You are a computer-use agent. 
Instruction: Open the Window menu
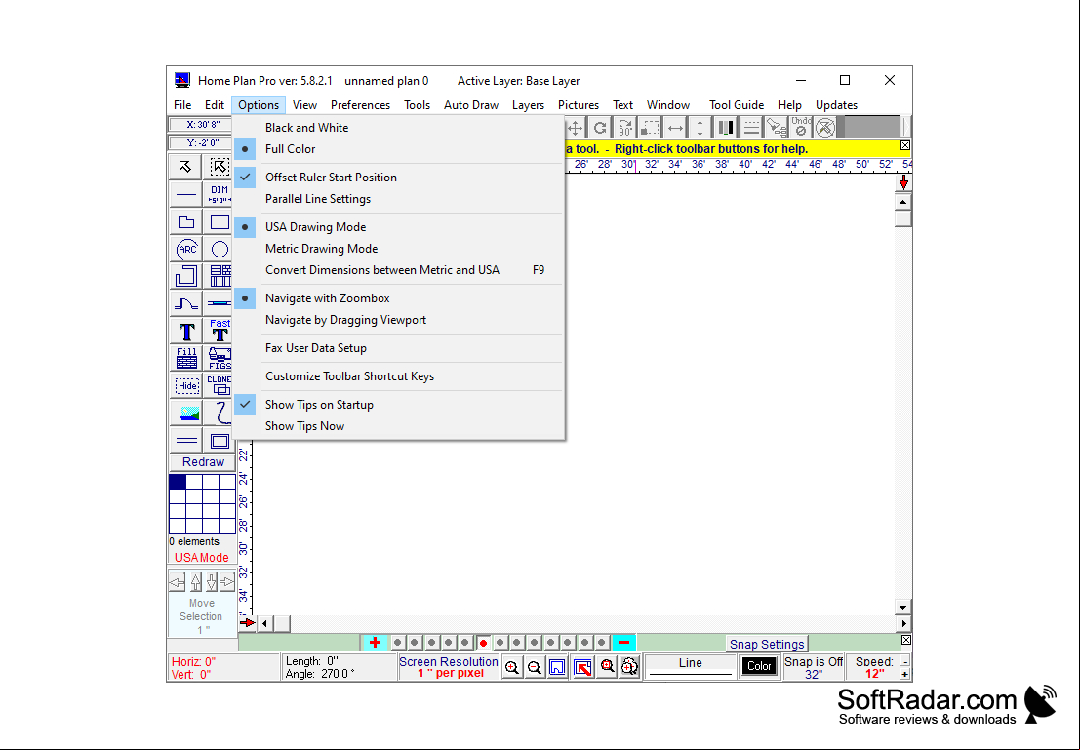[x=668, y=105]
